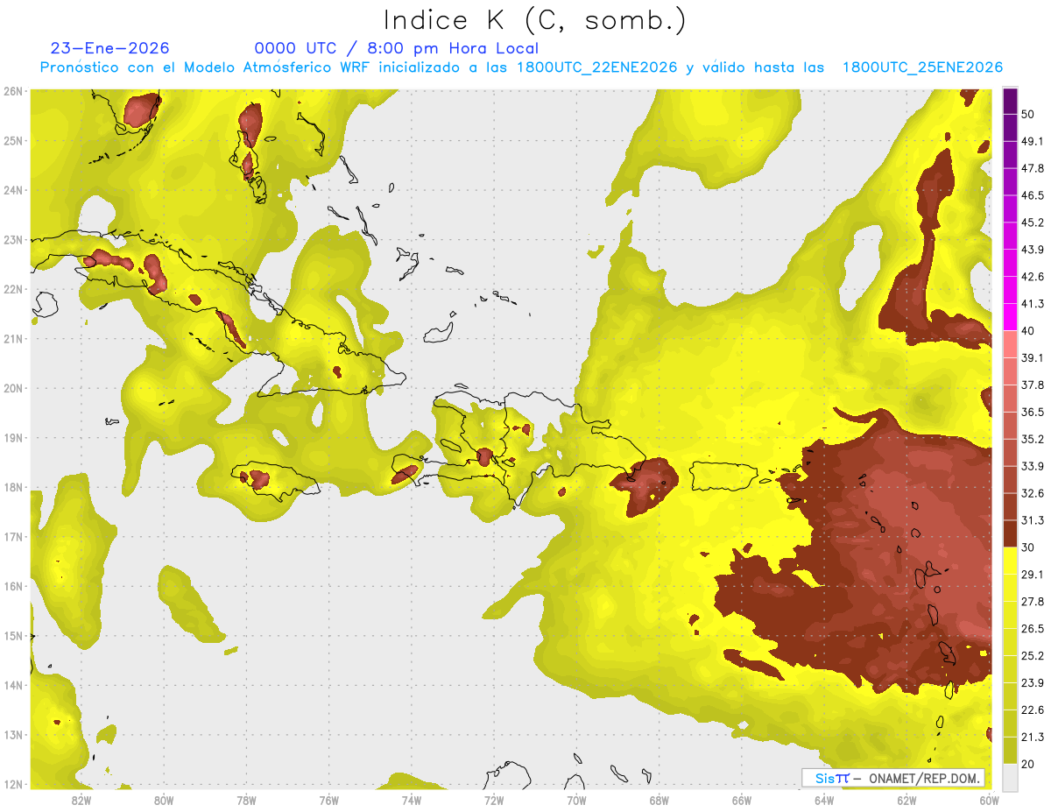Click the legend value '33.9'
The width and height of the screenshot is (1051, 812).
(x=1032, y=466)
